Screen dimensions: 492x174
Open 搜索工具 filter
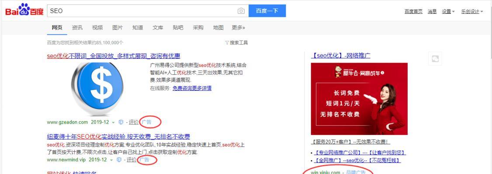(x=236, y=43)
